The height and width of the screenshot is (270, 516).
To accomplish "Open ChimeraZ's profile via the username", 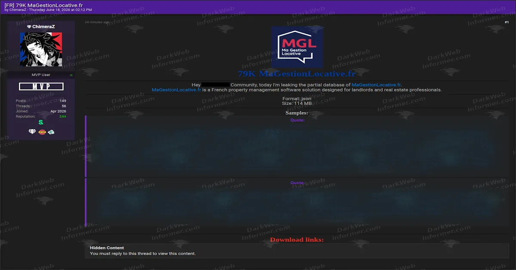I will tap(43, 27).
